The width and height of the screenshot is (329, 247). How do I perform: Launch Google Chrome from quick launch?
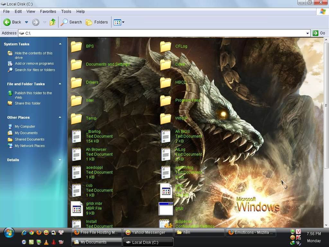click(x=31, y=232)
